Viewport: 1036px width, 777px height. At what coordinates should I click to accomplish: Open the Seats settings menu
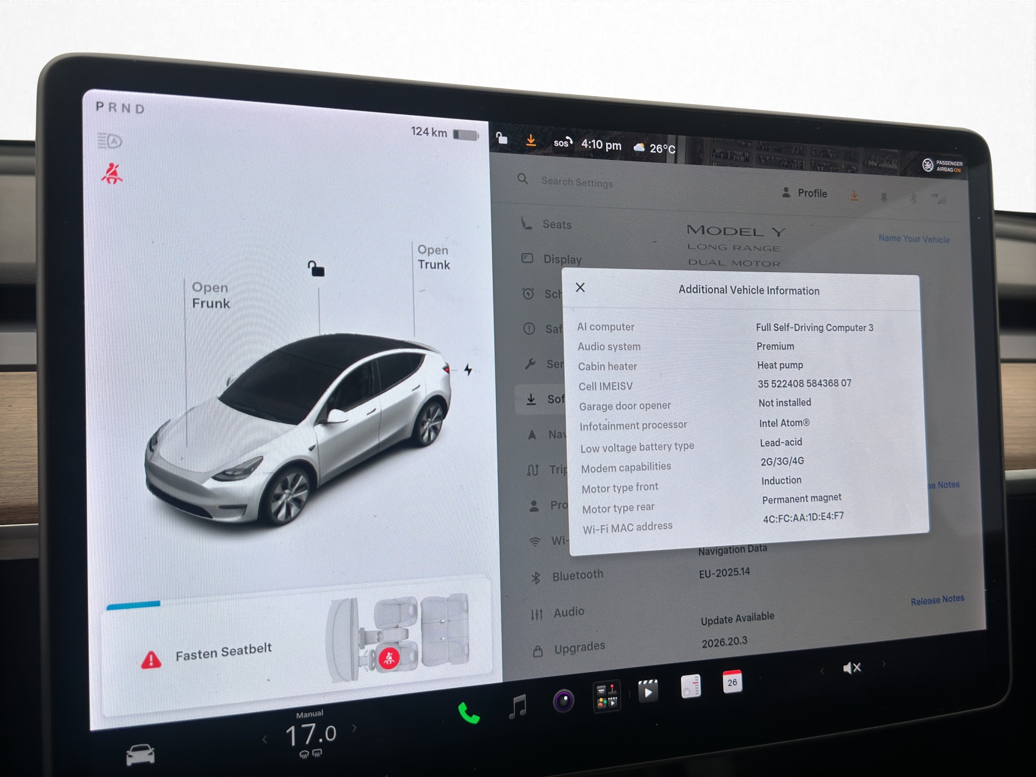[546, 224]
